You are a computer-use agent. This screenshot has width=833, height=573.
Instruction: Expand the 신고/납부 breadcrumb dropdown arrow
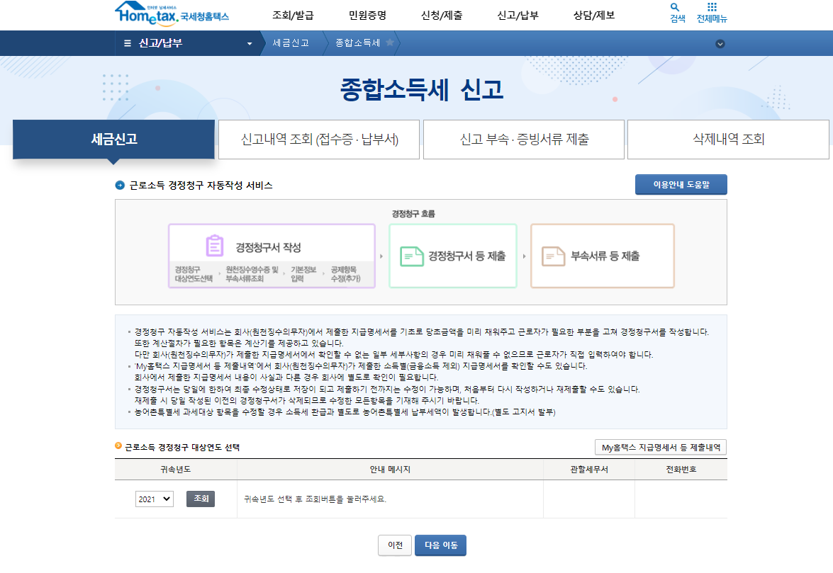click(x=249, y=43)
